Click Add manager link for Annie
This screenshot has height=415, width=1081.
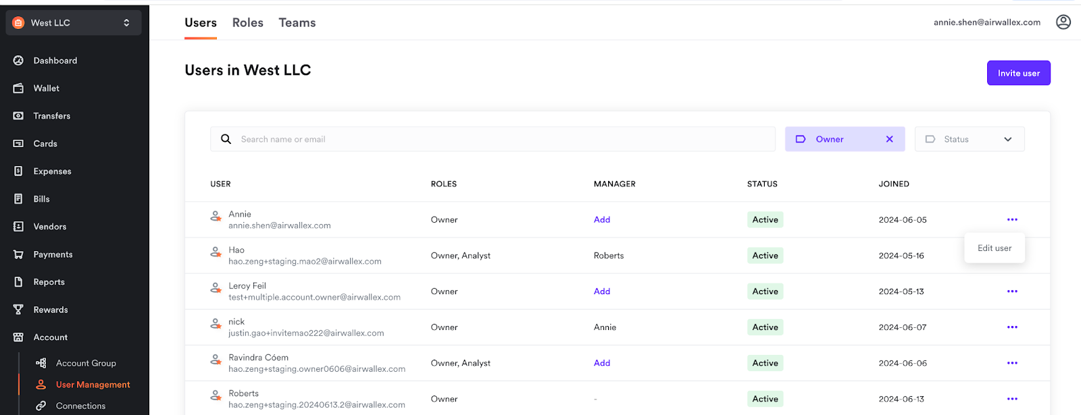(x=601, y=220)
